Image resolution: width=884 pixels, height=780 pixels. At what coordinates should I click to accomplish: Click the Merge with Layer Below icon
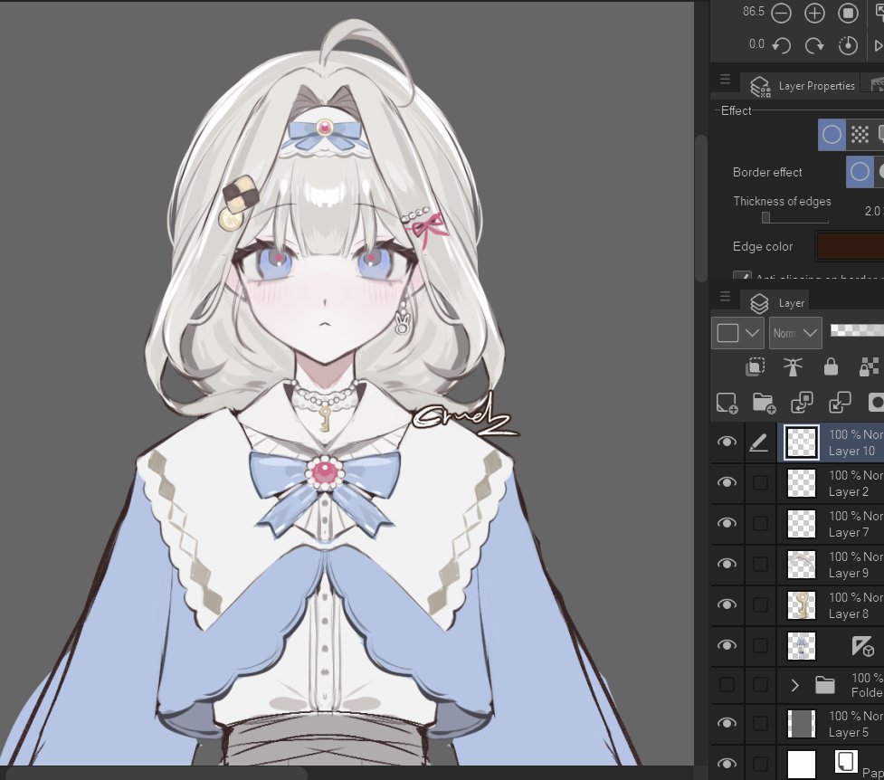point(840,404)
